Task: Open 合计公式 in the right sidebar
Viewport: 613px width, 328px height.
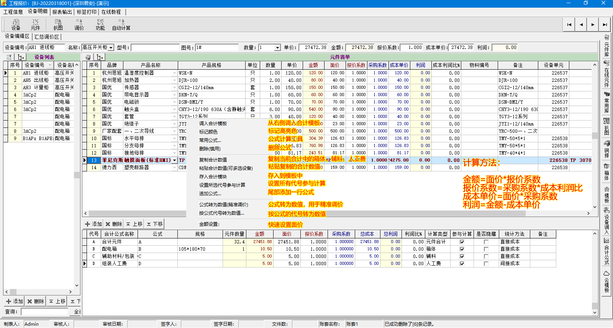Action: 606,251
